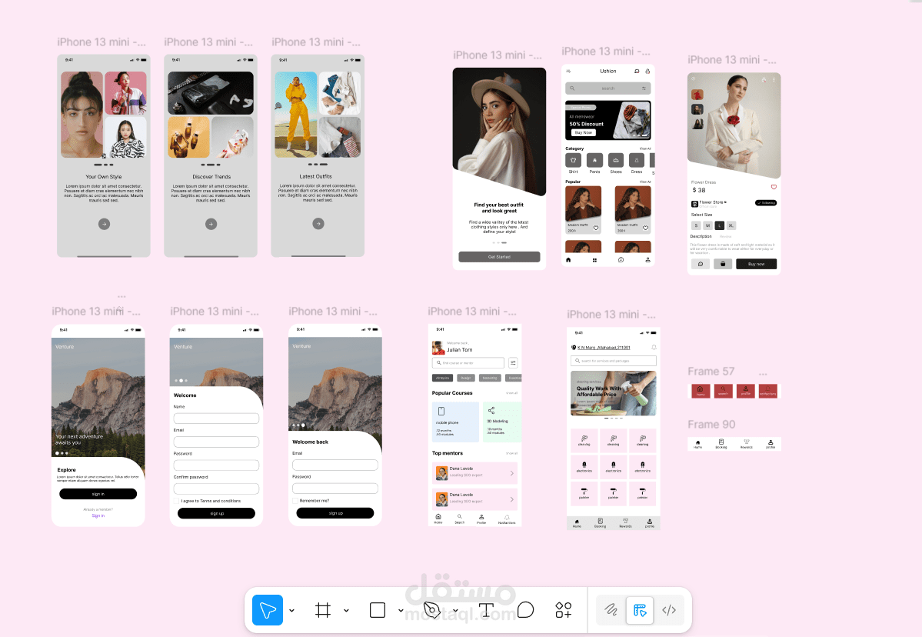Click the red flower thumbnail on Flower Dress photo

[x=697, y=95]
